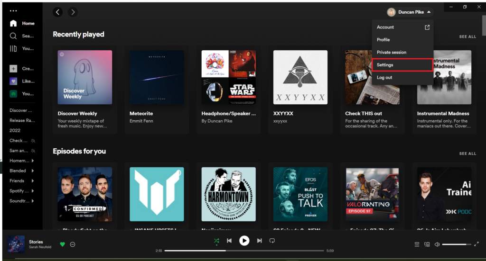Click the play button in player bar

click(244, 241)
